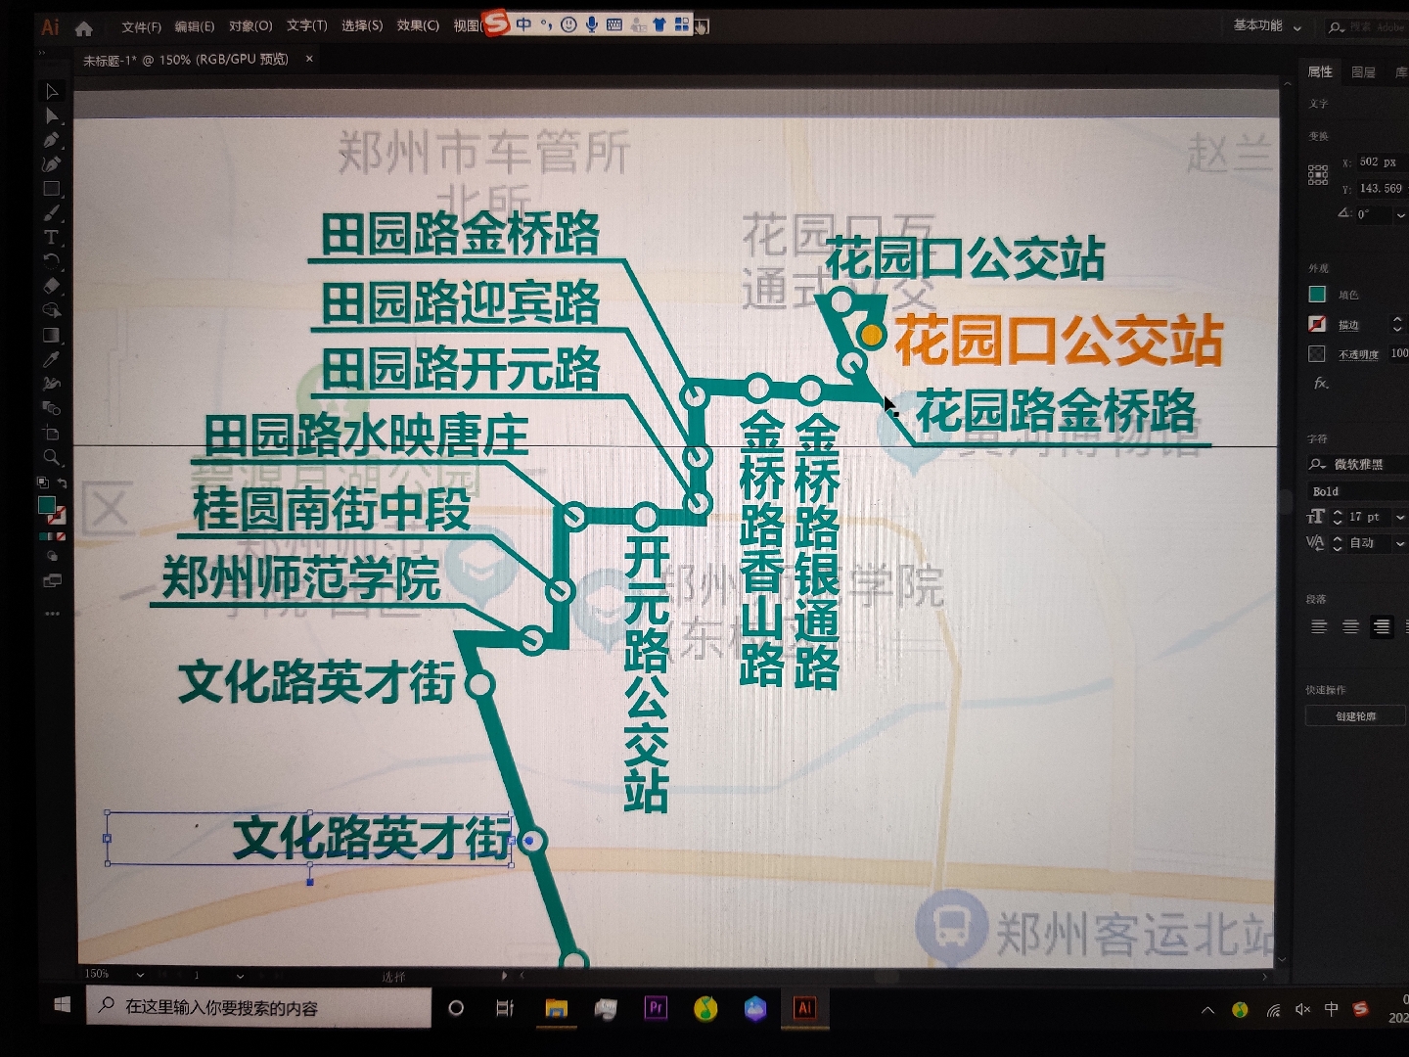Click the fx effects icon
Screen dimensions: 1409x1057
pyautogui.click(x=1321, y=383)
